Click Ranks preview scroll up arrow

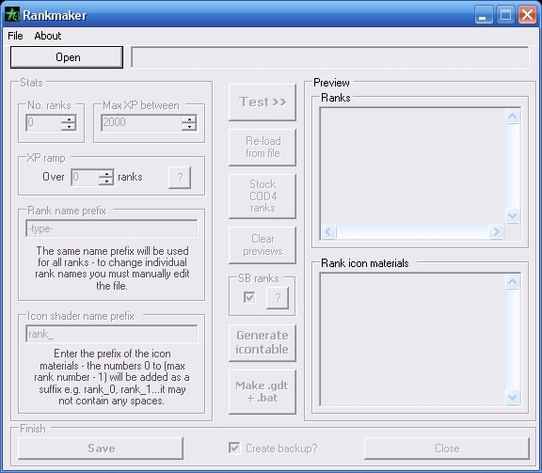pos(512,117)
